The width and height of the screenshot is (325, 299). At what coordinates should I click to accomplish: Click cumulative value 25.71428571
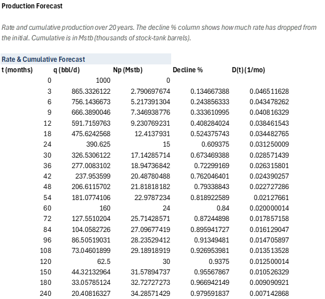(150, 219)
